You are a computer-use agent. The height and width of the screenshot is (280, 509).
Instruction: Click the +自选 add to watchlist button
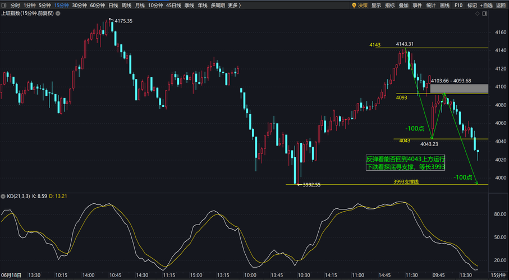[487, 5]
